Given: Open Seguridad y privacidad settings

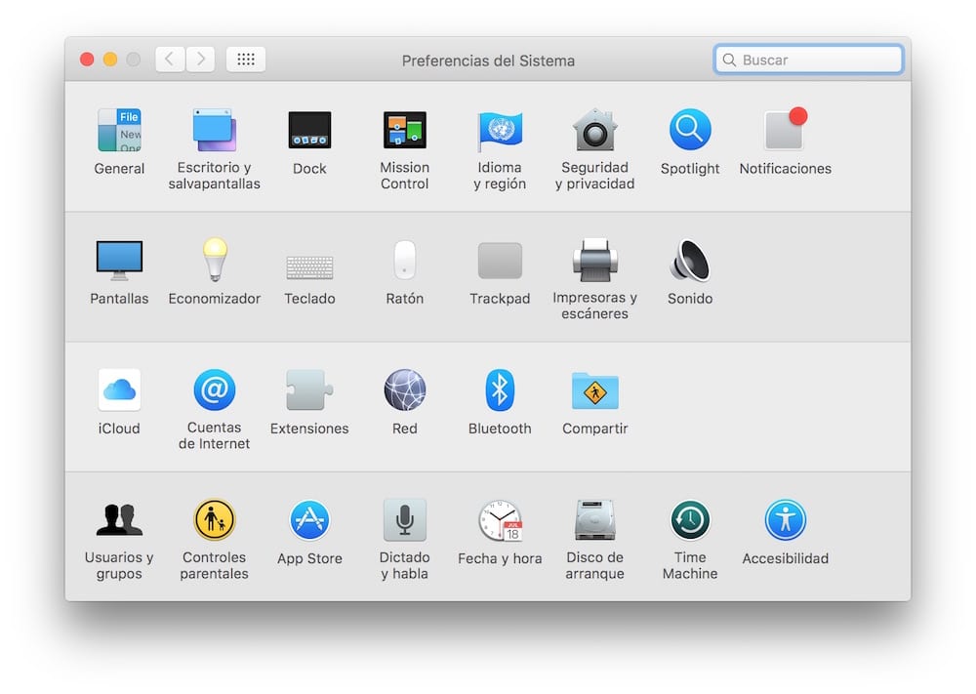Looking at the screenshot, I should 594,131.
